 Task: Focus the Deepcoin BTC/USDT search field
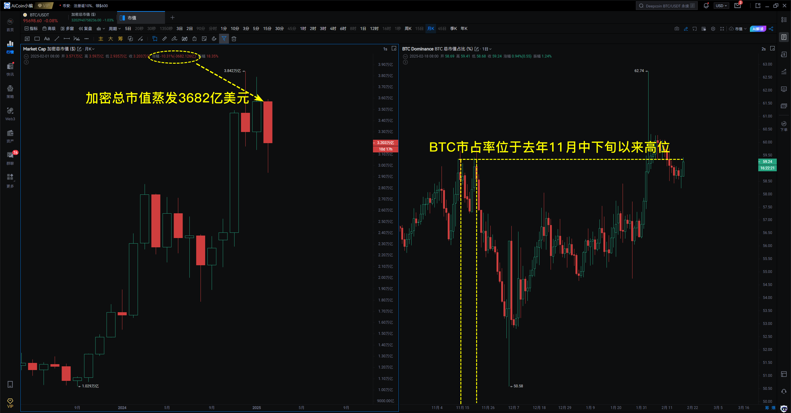coord(667,6)
